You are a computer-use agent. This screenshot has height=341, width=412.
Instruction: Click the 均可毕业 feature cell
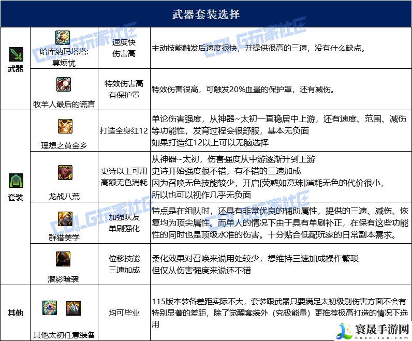pyautogui.click(x=124, y=313)
